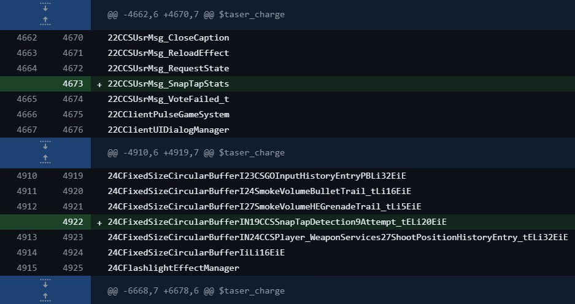This screenshot has width=575, height=304.
Task: Click the line 24CFlashlightEffectManager
Action: point(174,268)
